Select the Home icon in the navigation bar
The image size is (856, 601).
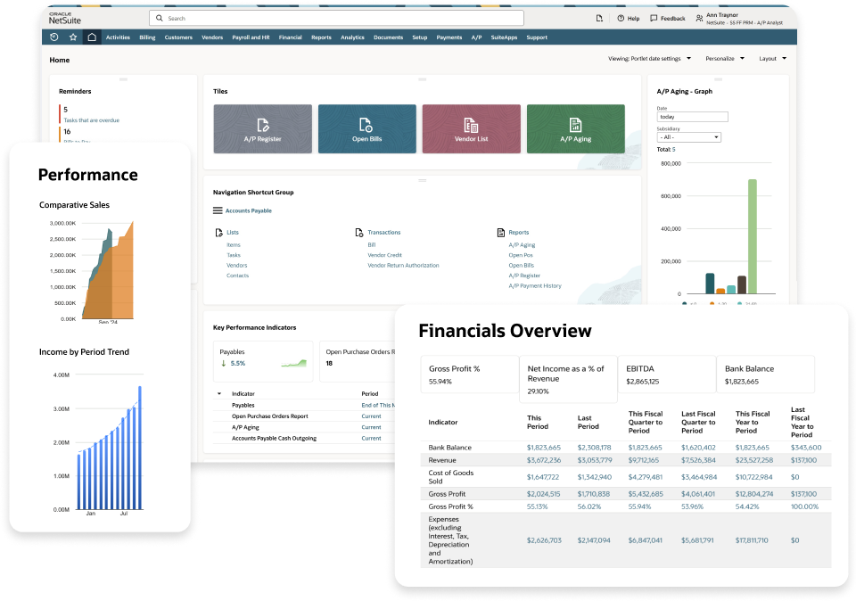92,37
